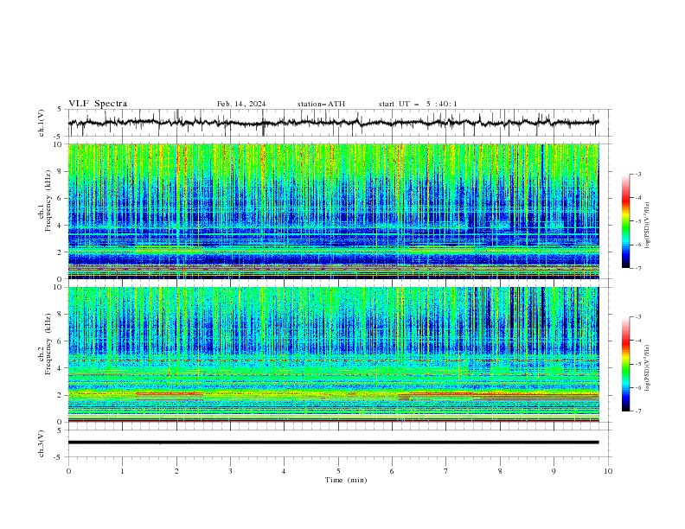Click the ch.1(V) waveform axis label
Image resolution: width=685 pixels, height=529 pixels.
point(42,123)
